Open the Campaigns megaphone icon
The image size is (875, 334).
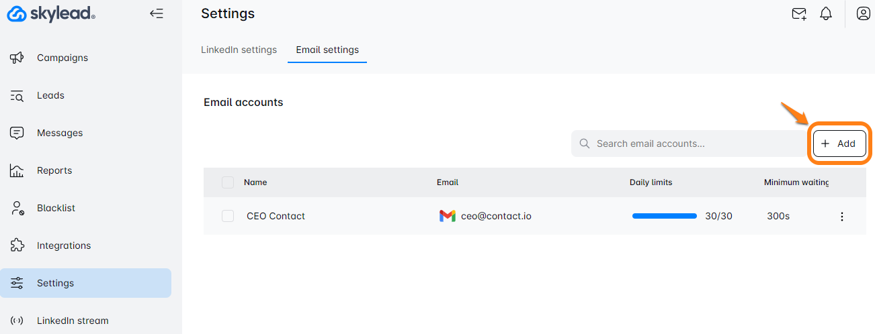point(17,58)
